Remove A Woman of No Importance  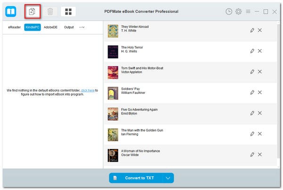click(x=260, y=155)
